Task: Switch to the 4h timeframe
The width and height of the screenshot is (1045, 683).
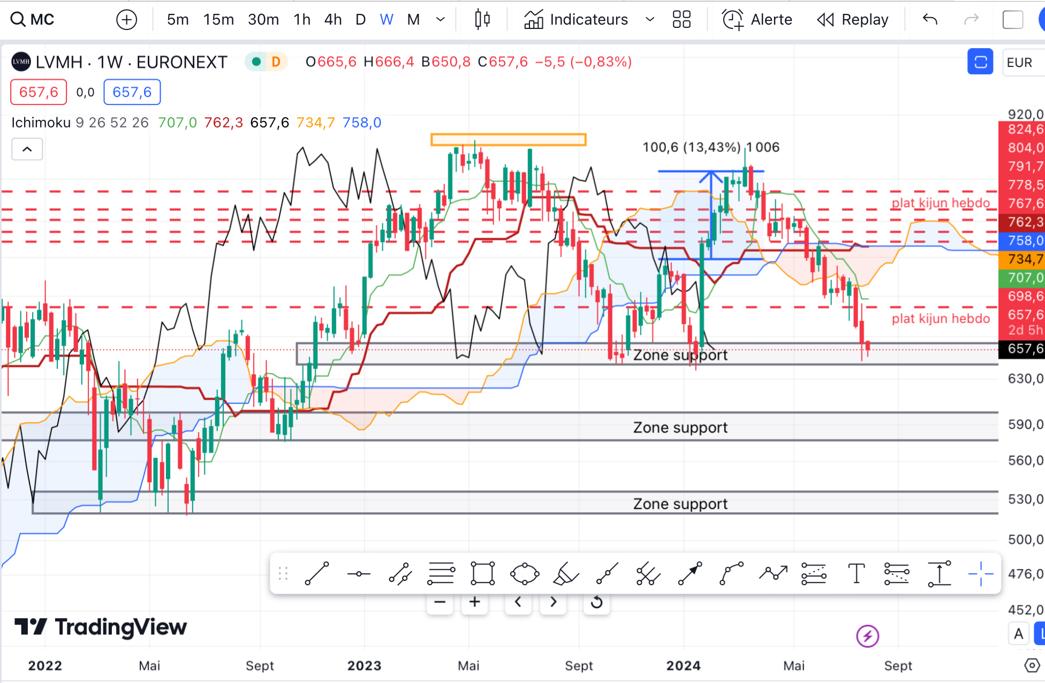Action: [332, 20]
